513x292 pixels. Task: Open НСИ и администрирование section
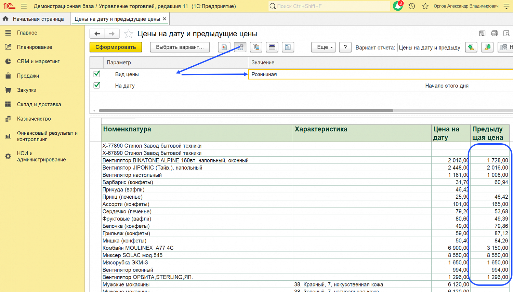coord(41,156)
